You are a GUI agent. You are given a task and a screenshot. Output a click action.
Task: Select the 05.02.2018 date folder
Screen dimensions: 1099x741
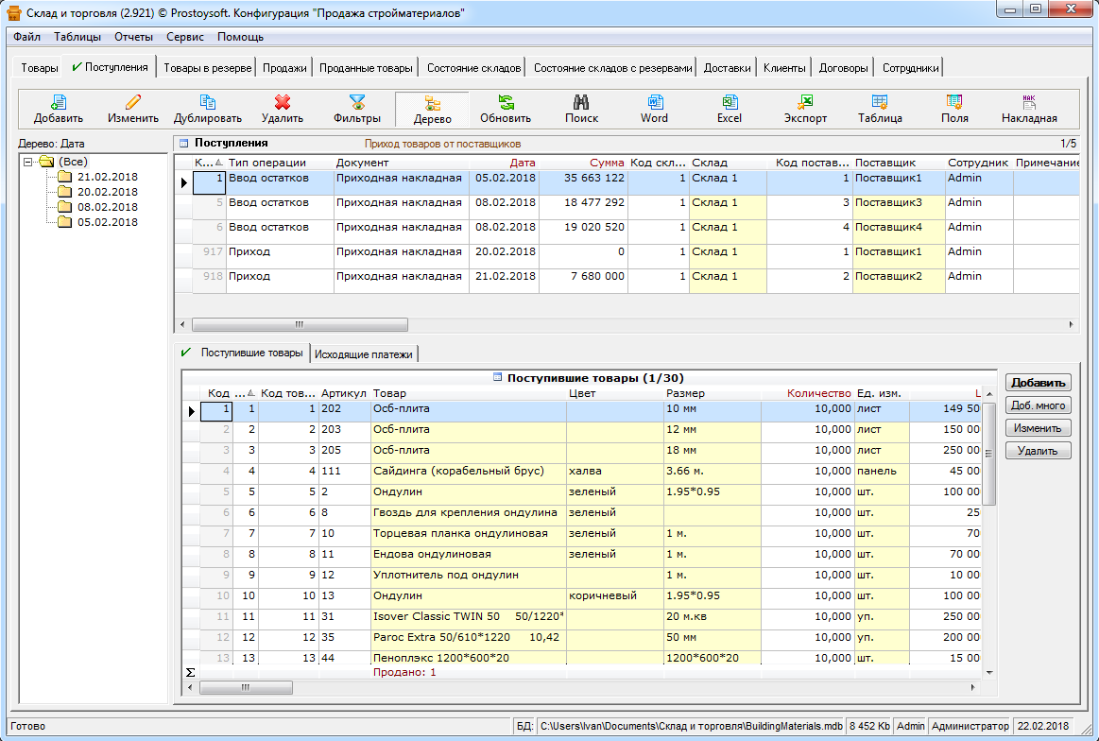pos(107,222)
